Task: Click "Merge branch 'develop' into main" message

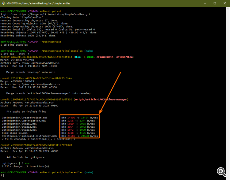Action: 31,72
